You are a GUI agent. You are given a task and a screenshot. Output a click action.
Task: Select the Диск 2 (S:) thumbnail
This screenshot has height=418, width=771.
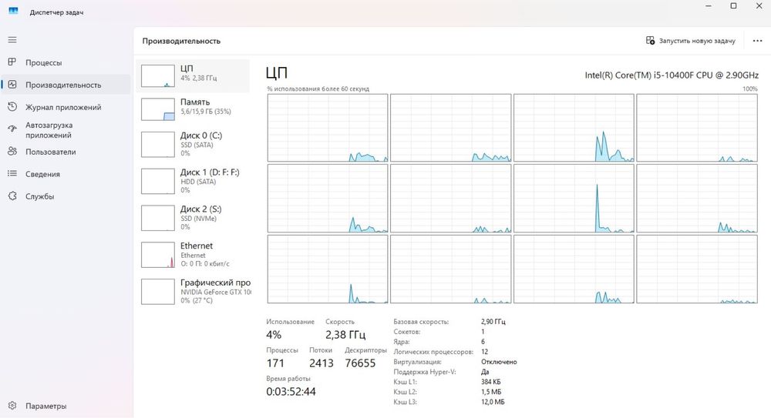[x=158, y=218]
